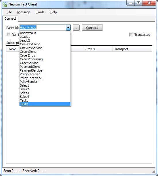Click the Transport column header
Image resolution: width=158 pixels, height=176 pixels.
(x=132, y=49)
